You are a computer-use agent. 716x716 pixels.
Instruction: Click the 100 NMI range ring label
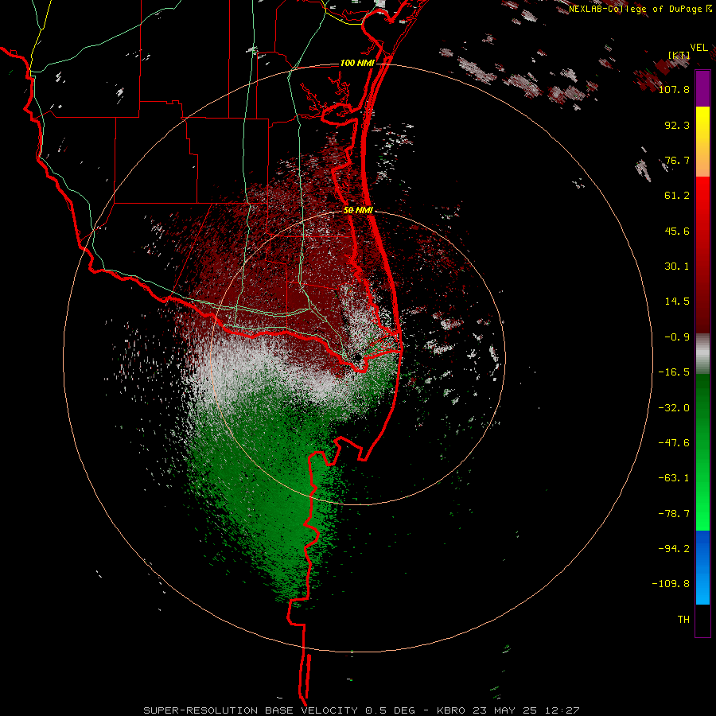(357, 63)
